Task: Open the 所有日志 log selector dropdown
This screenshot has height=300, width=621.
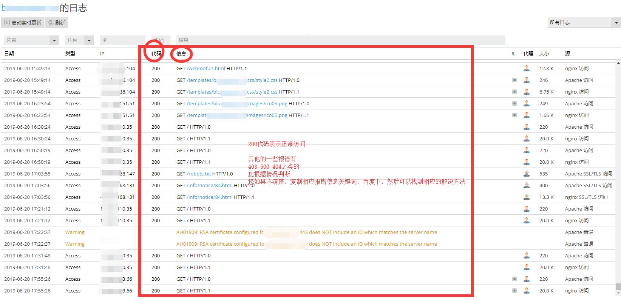Action: (584, 23)
